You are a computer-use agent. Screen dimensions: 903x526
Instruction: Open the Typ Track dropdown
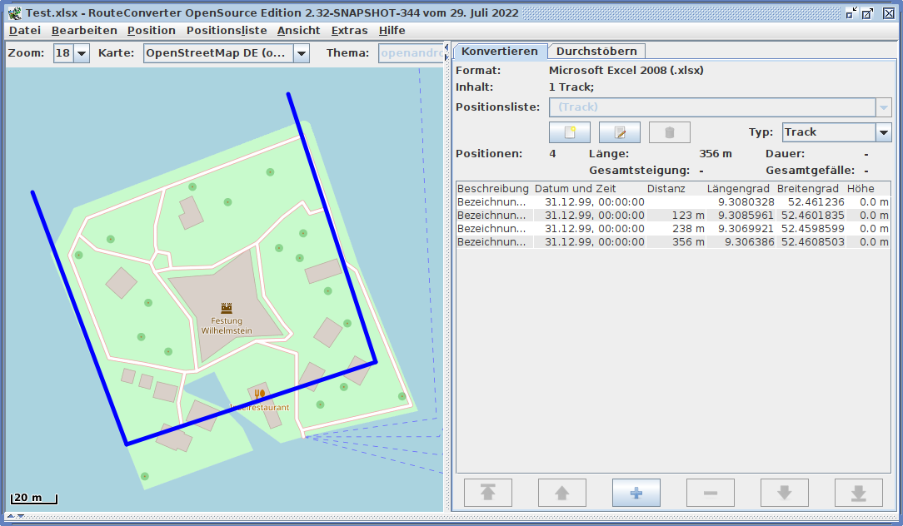883,132
